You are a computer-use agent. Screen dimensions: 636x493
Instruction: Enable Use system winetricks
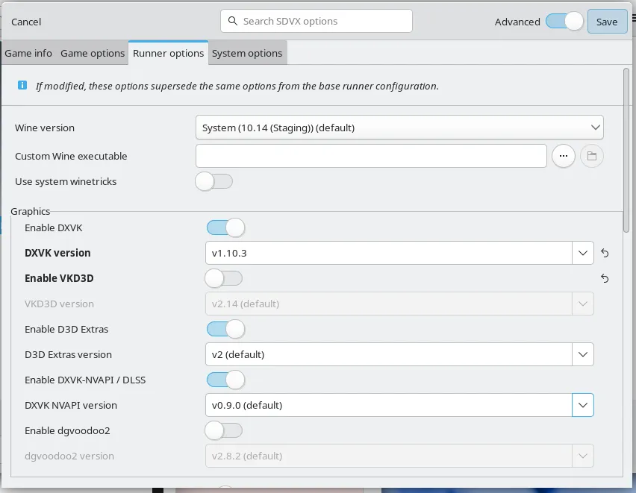pos(214,181)
